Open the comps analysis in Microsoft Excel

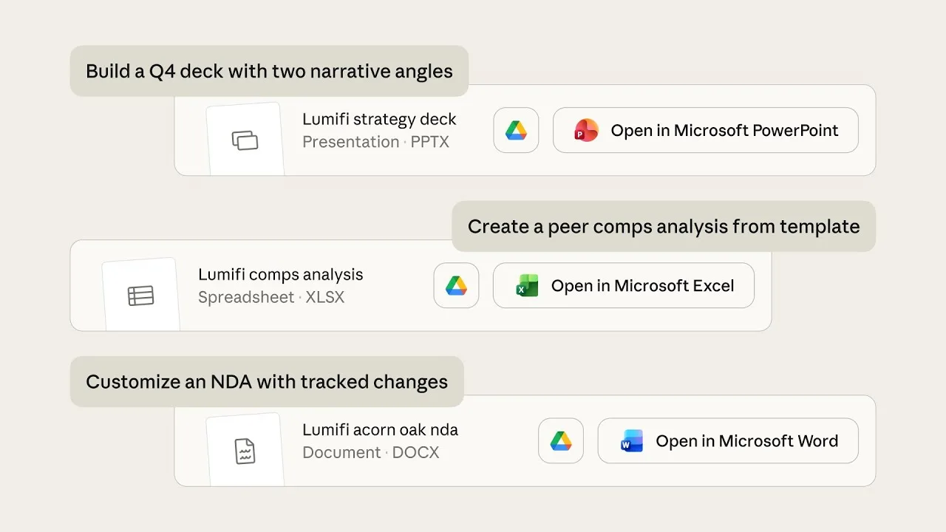[623, 286]
